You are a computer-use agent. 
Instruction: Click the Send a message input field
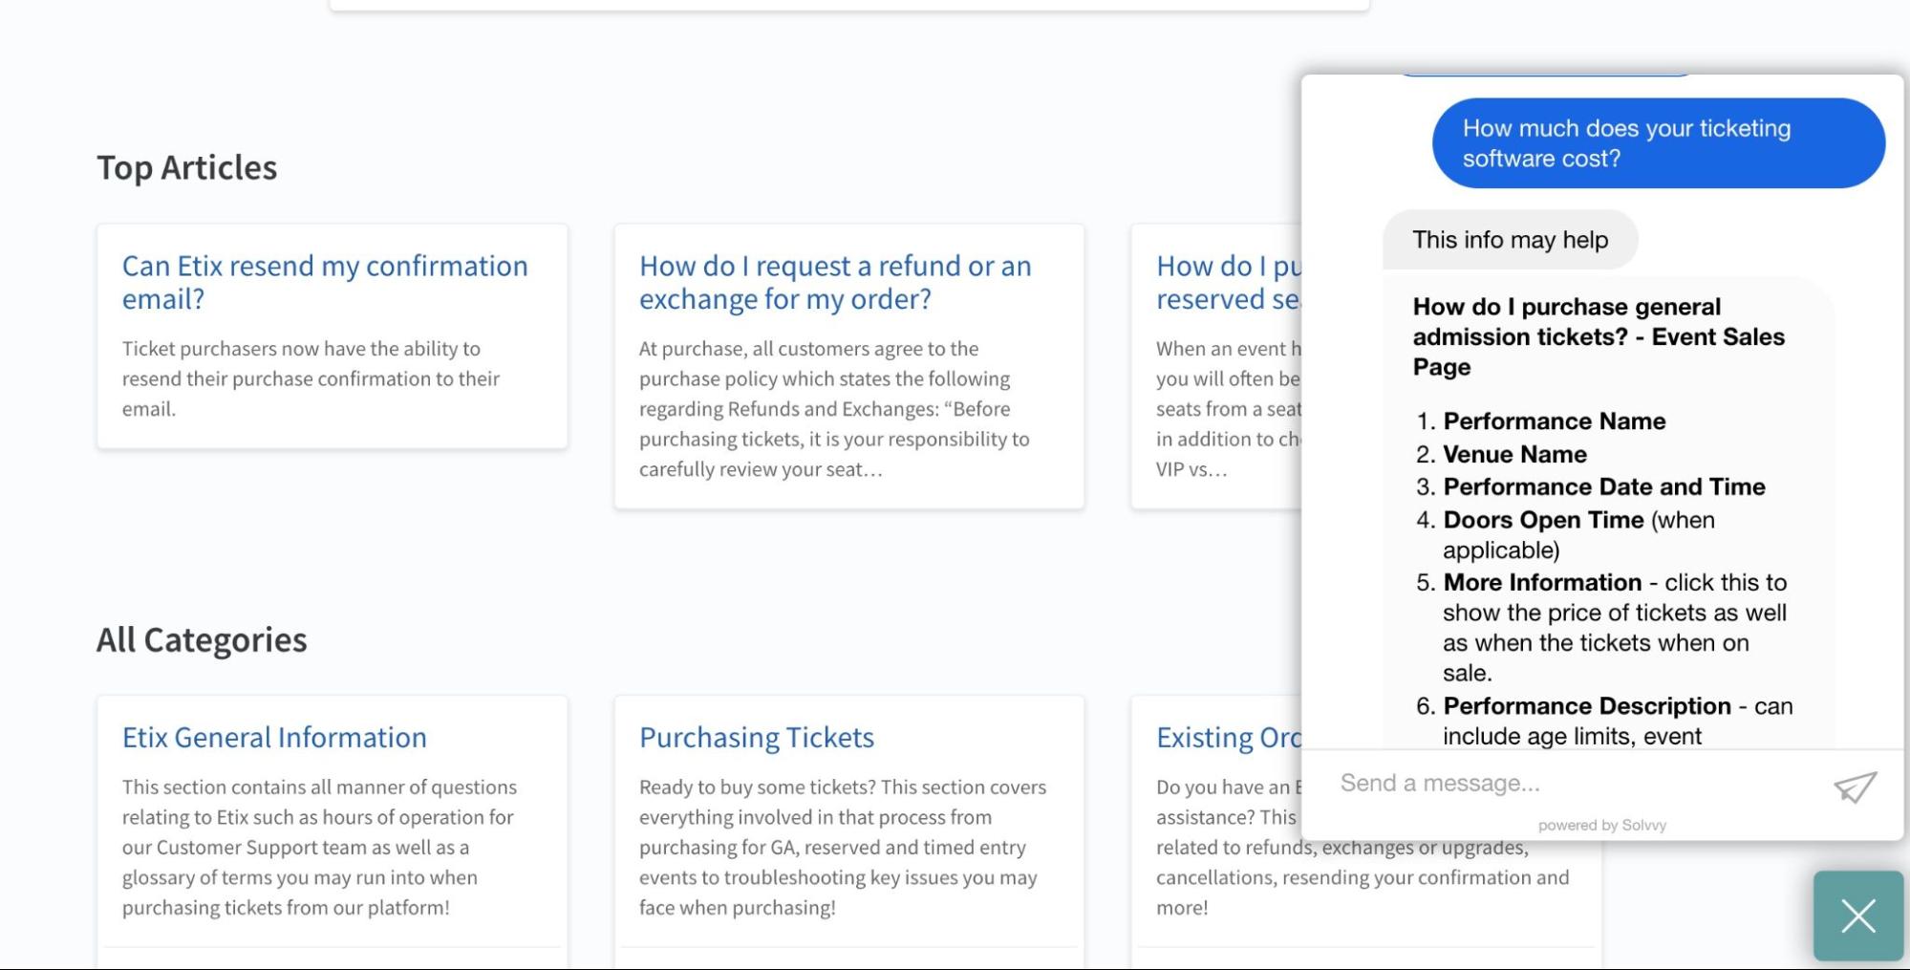1529,784
